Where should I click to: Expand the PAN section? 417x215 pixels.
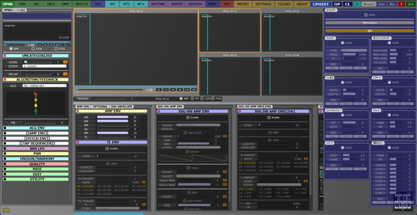(x=36, y=154)
